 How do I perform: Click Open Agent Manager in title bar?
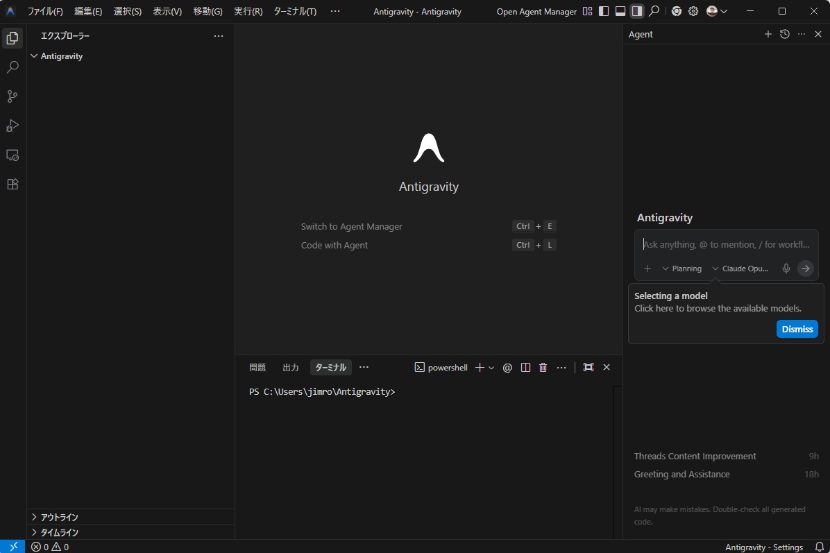[536, 12]
